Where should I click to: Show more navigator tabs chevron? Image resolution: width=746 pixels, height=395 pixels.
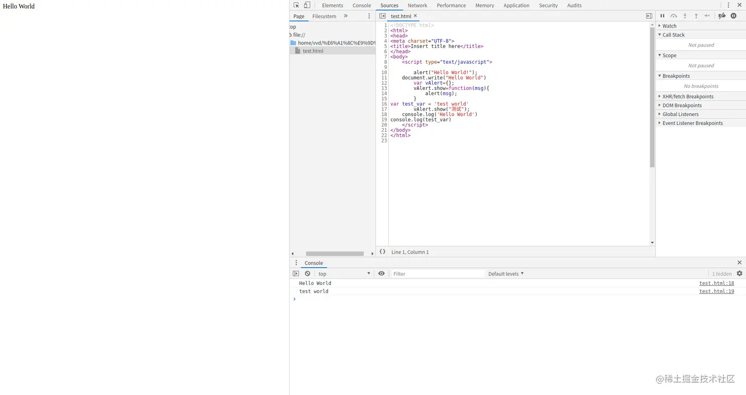[345, 16]
